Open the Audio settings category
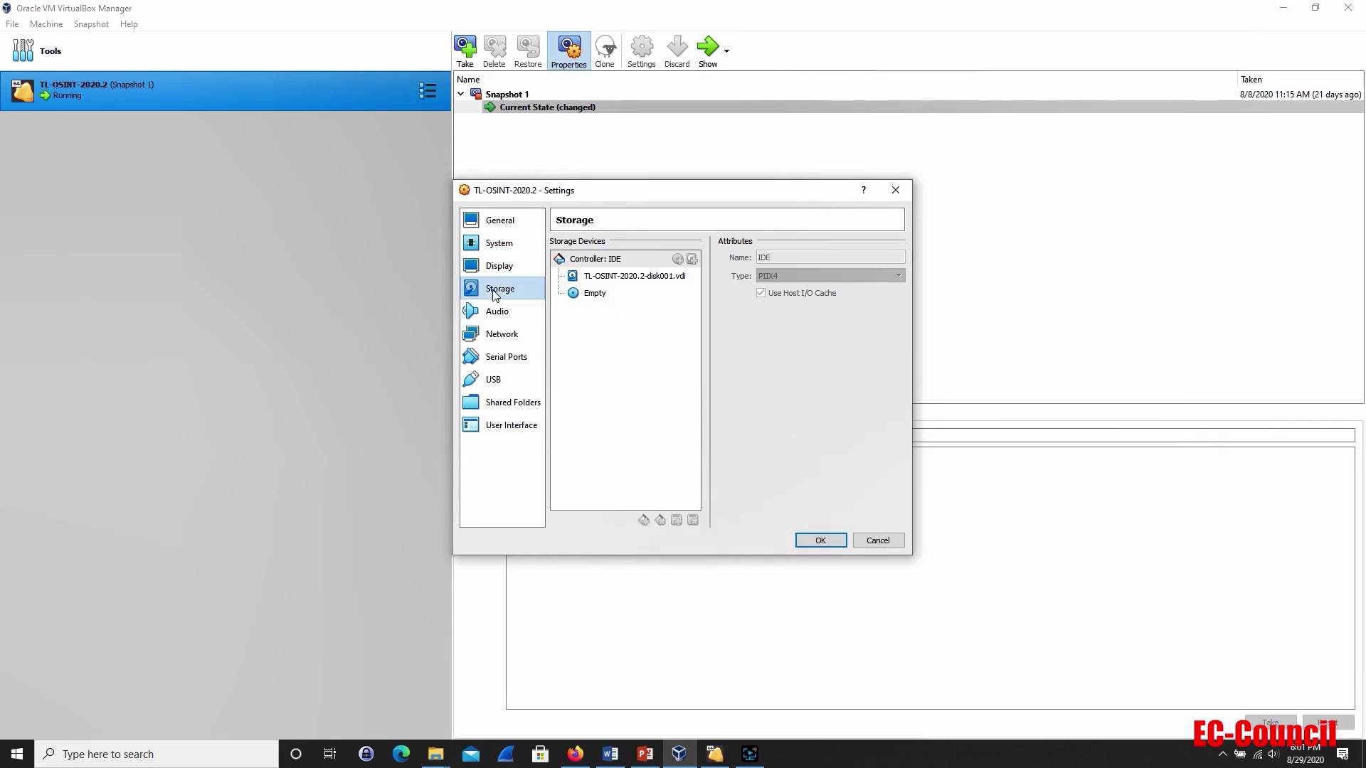This screenshot has height=768, width=1366. 502,311
